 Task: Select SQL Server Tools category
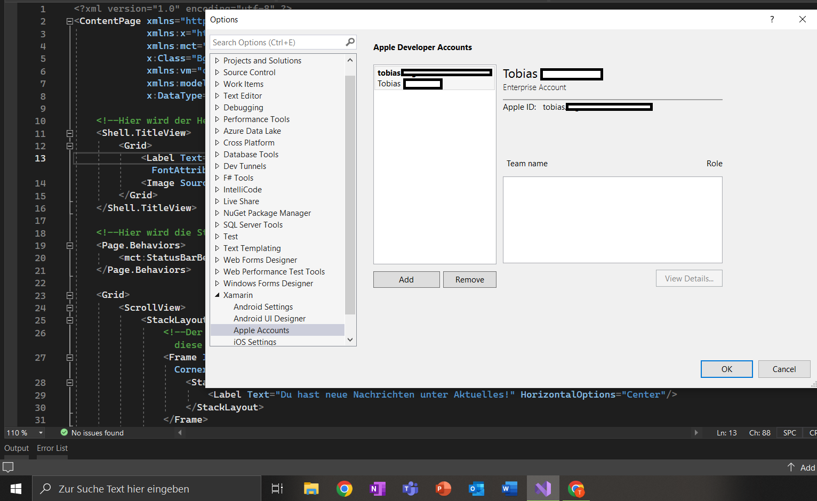coord(253,224)
